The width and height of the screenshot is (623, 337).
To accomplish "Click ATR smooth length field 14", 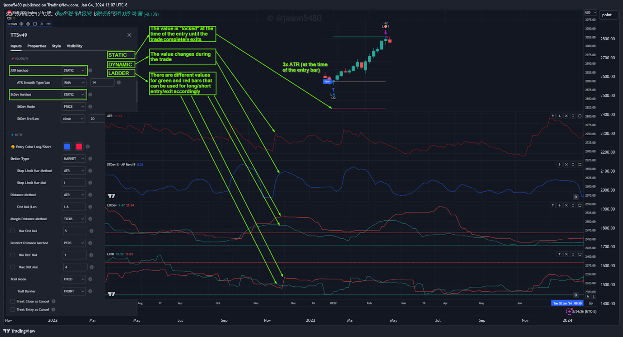I will click(x=102, y=82).
